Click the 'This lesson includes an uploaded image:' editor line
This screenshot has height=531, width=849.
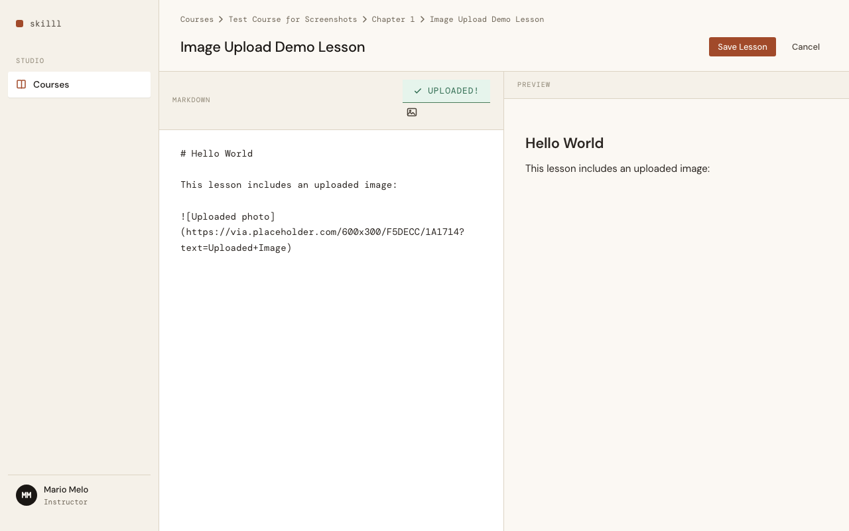tap(289, 185)
